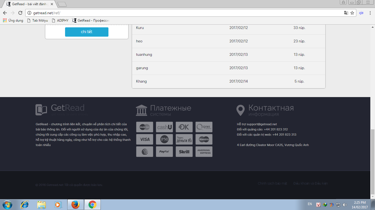Select the OK euro payment icon
The width and height of the screenshot is (375, 210).
[x=184, y=127]
